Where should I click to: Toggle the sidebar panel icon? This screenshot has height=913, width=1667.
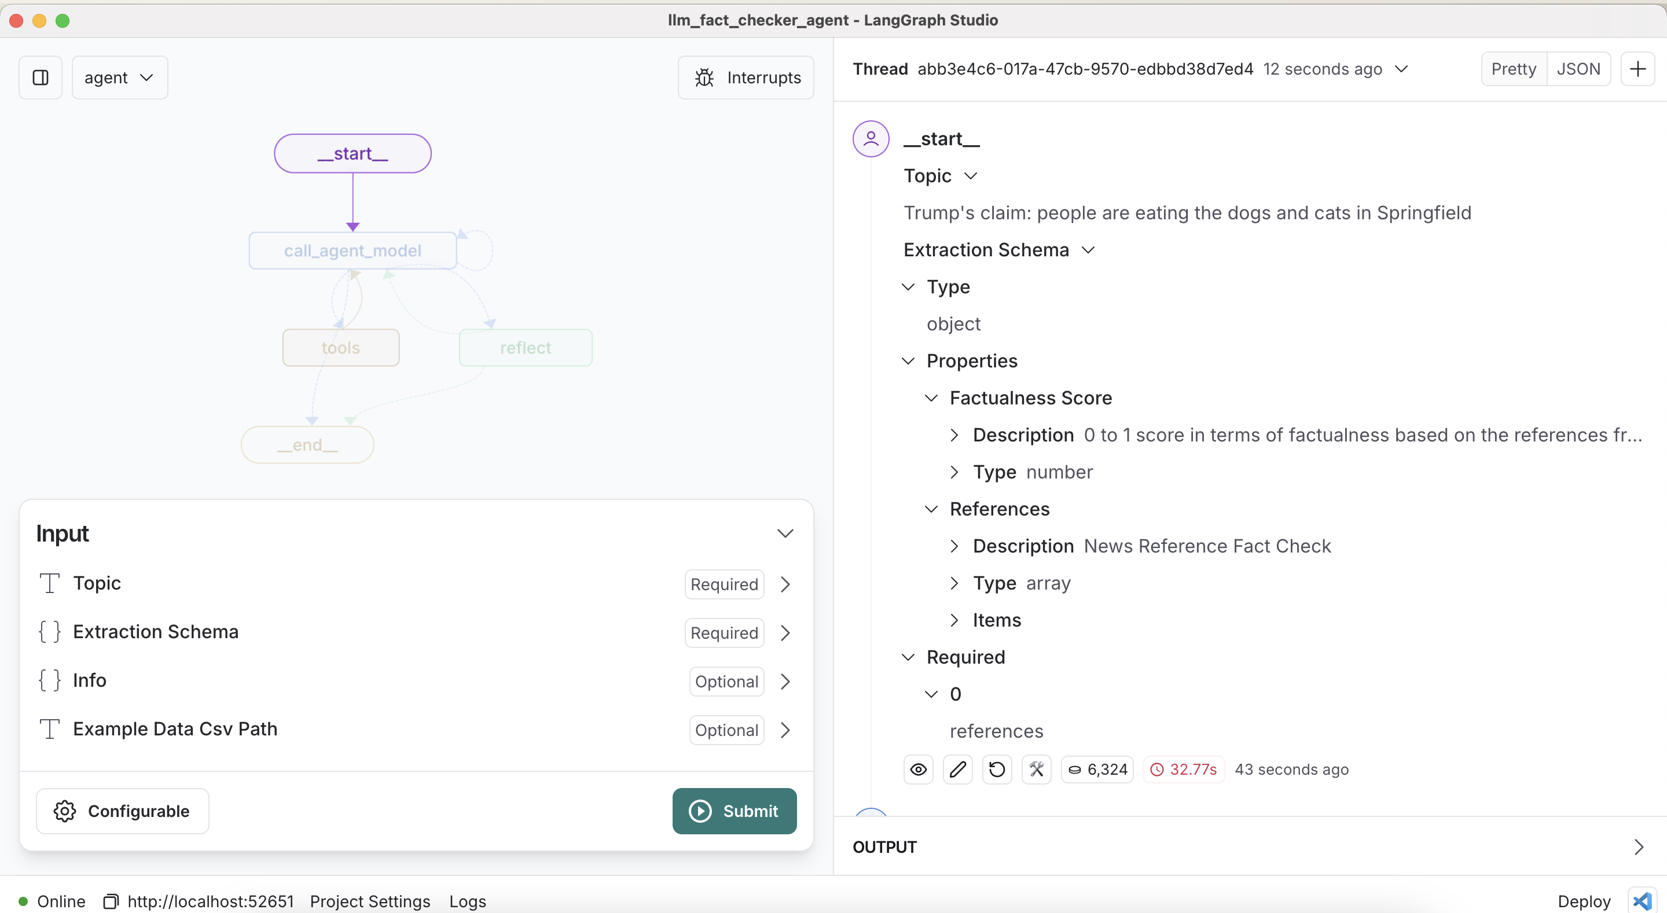click(40, 78)
